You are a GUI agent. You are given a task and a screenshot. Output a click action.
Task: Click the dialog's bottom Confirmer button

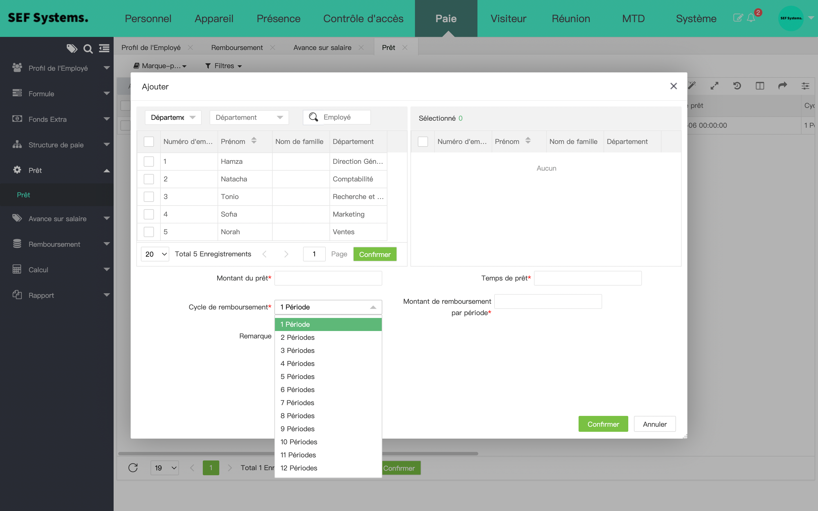tap(603, 424)
